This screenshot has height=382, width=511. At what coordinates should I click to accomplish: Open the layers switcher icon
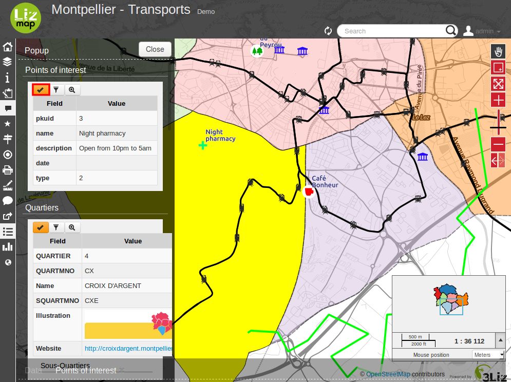coord(8,62)
